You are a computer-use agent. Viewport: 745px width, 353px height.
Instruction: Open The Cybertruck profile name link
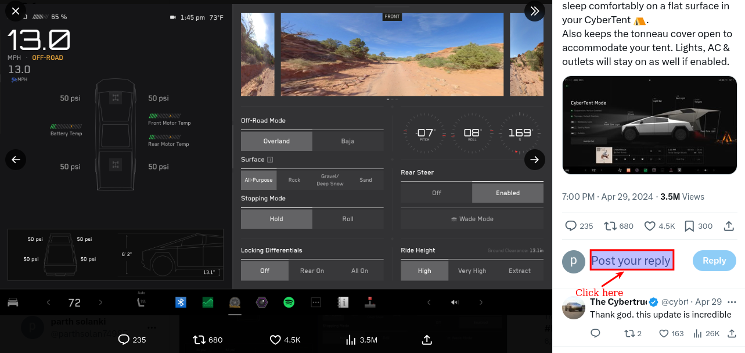(x=618, y=302)
